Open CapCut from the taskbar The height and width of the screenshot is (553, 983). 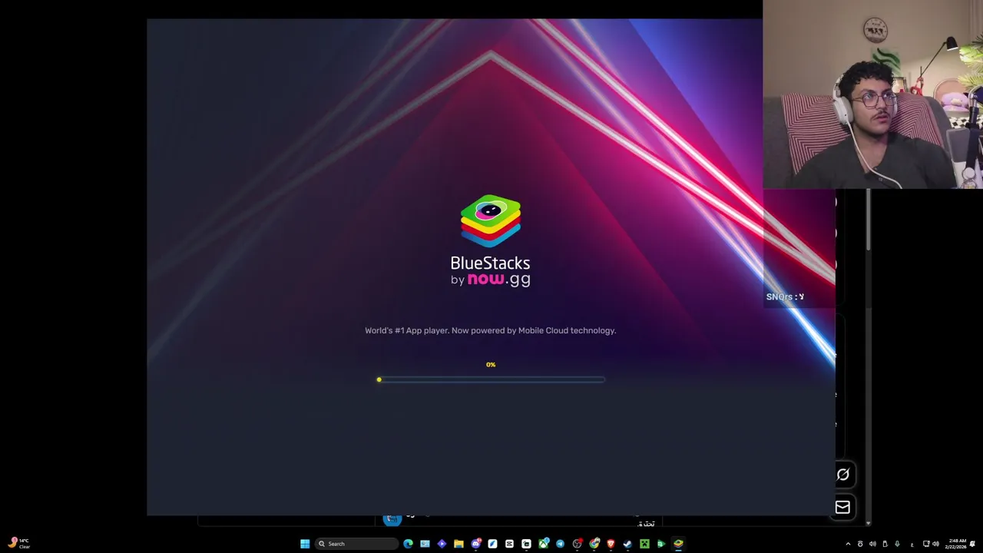click(x=509, y=544)
